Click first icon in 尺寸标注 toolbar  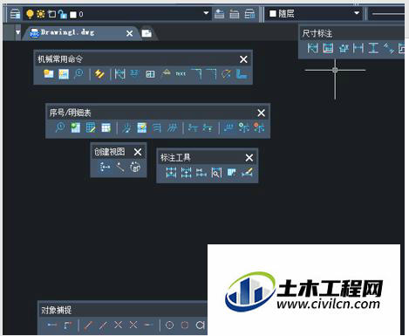312,48
